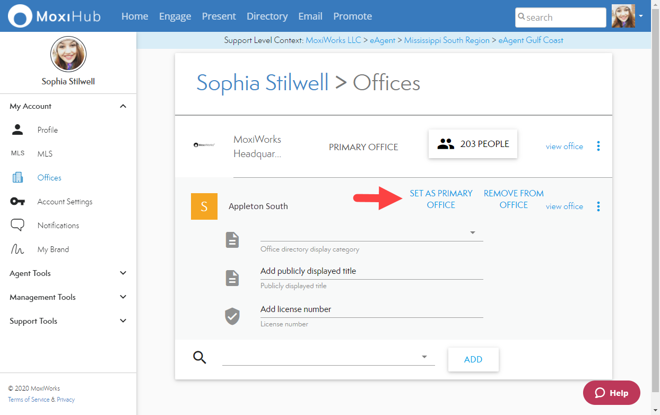Click the MoxiHub logo
660x415 pixels.
(x=55, y=16)
